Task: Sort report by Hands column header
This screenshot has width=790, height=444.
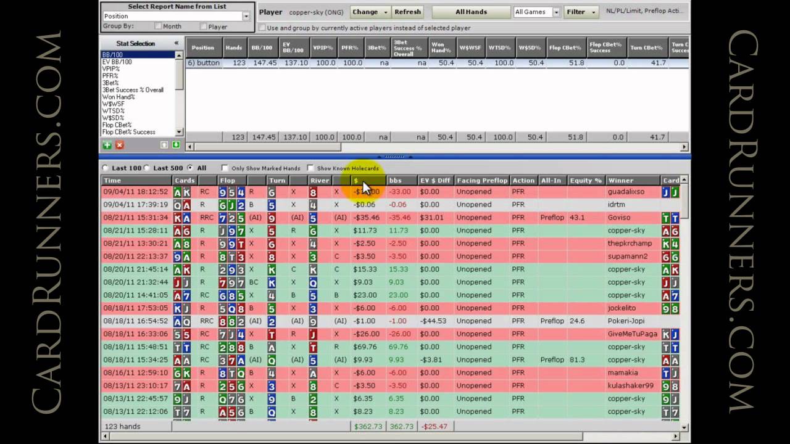Action: click(x=234, y=47)
